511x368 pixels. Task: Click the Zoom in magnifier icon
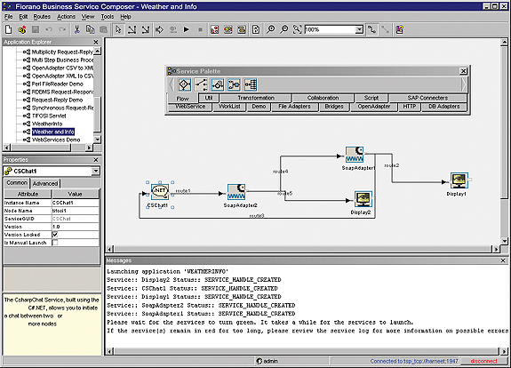point(270,29)
